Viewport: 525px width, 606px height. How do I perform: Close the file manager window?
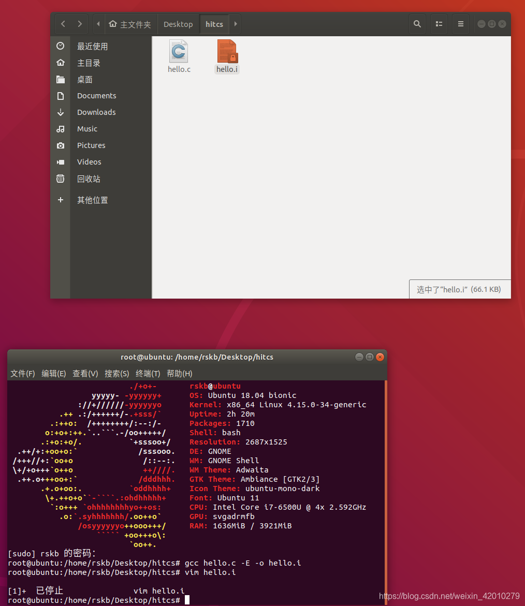click(502, 24)
